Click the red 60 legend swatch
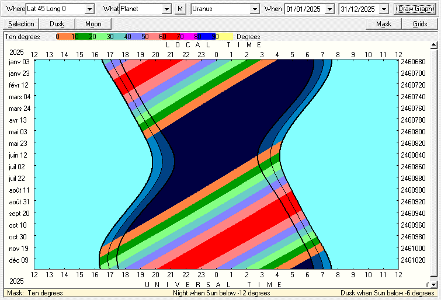This screenshot has width=441, height=300. click(172, 37)
